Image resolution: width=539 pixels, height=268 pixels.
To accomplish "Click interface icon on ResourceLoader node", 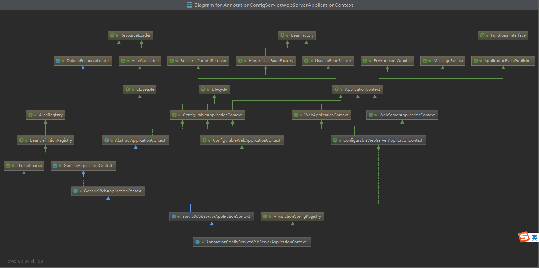I will pyautogui.click(x=112, y=35).
